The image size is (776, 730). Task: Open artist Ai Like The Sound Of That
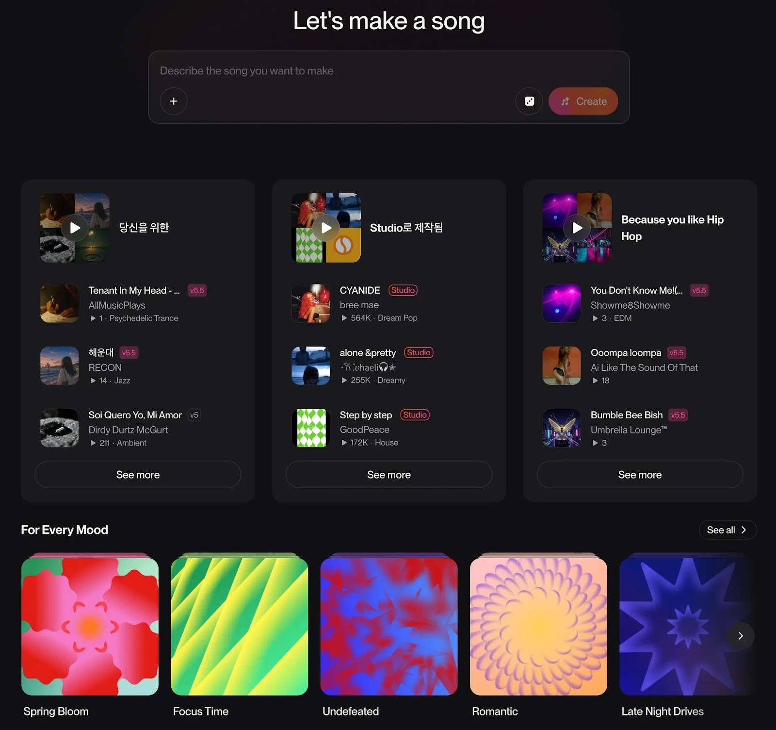[644, 367]
